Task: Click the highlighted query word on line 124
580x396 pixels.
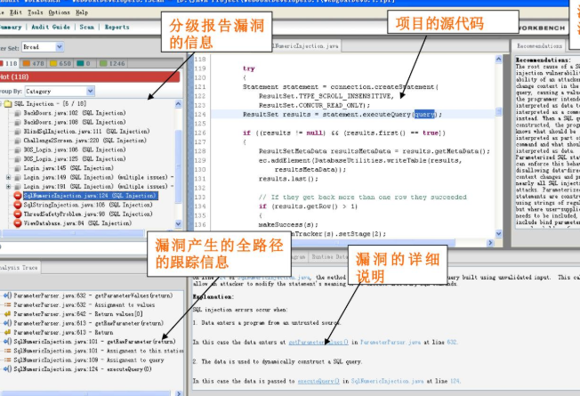Action: point(424,115)
